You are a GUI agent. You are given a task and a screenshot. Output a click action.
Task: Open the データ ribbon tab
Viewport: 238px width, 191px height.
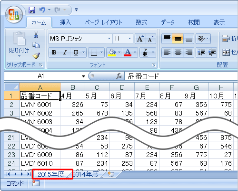point(168,22)
